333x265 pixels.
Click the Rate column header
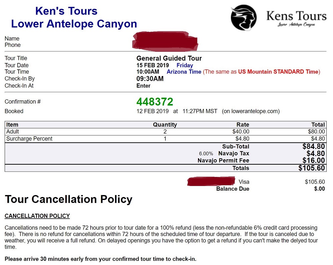(243, 125)
